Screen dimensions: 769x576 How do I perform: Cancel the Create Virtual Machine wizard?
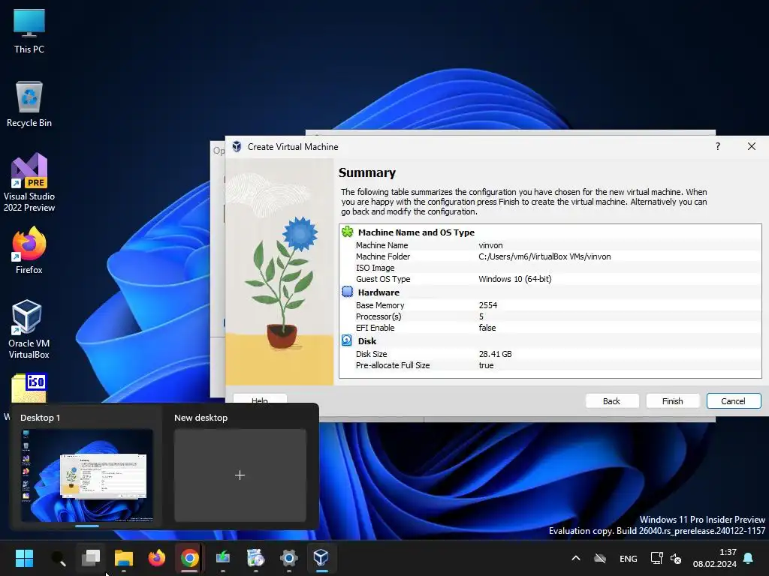click(734, 401)
